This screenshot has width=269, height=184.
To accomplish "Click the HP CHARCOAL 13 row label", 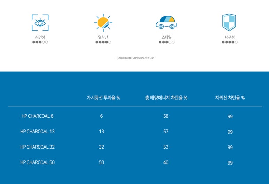I will [37, 132].
